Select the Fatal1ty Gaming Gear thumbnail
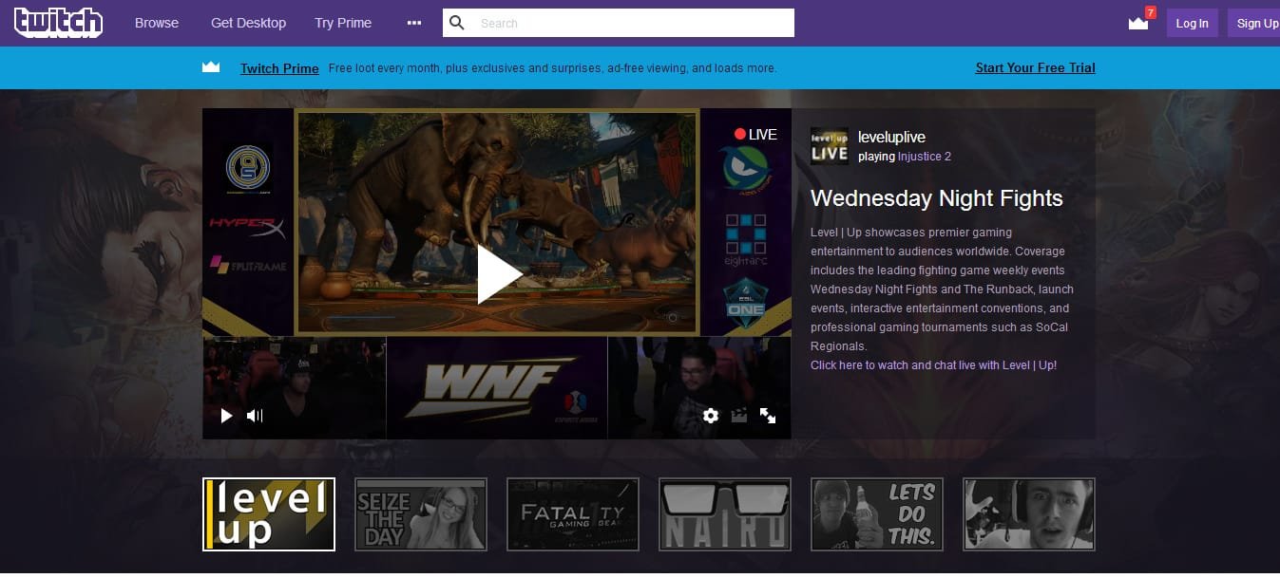 click(x=573, y=514)
